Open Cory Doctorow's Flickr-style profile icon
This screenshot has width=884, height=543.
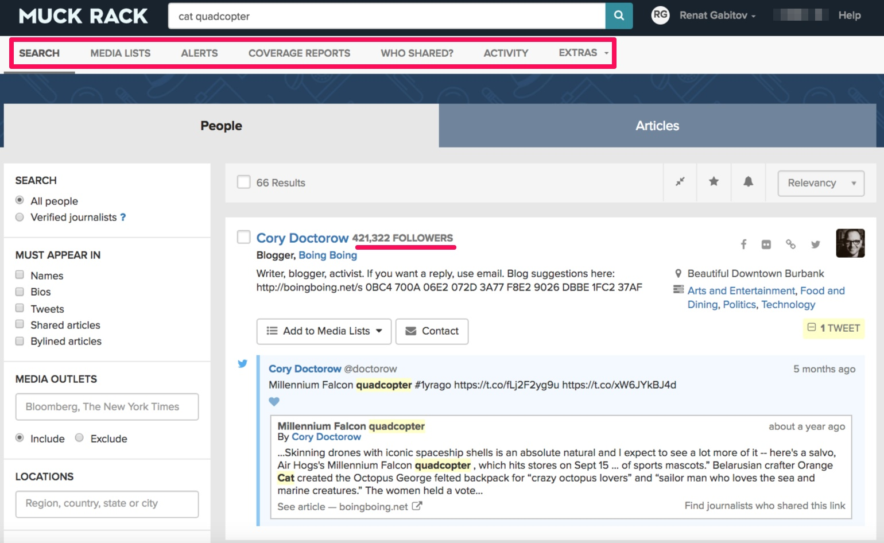(766, 245)
